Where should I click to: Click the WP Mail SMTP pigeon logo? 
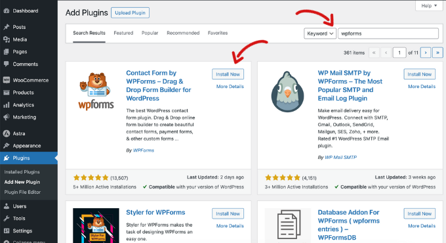(x=287, y=92)
